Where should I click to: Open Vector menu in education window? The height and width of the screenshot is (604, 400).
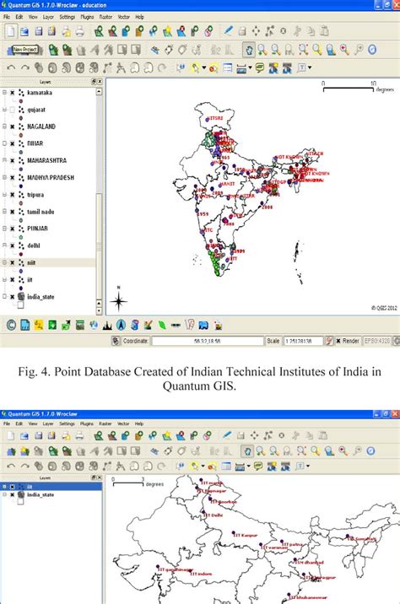124,17
